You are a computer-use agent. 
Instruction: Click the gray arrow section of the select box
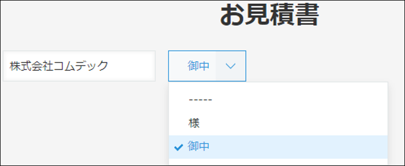pos(230,66)
